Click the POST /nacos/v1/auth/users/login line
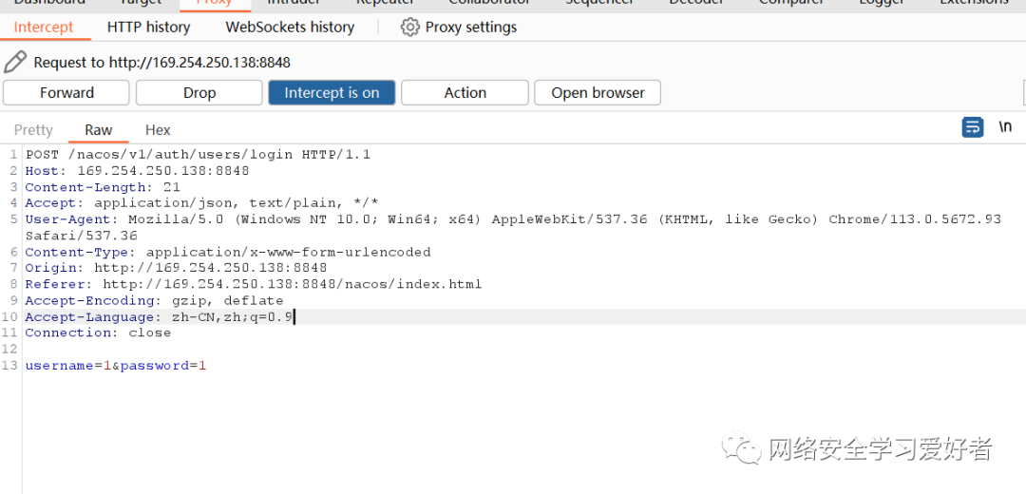Viewport: 1026px width, 494px height. [198, 155]
